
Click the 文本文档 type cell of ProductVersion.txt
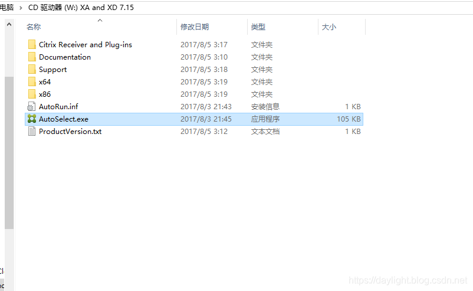[x=265, y=131]
